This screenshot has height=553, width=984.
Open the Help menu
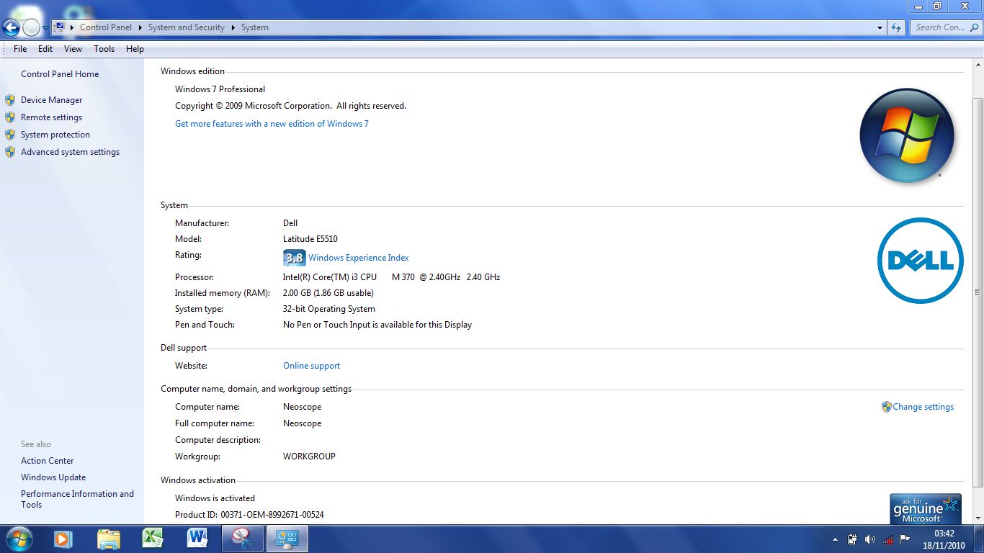pos(135,49)
